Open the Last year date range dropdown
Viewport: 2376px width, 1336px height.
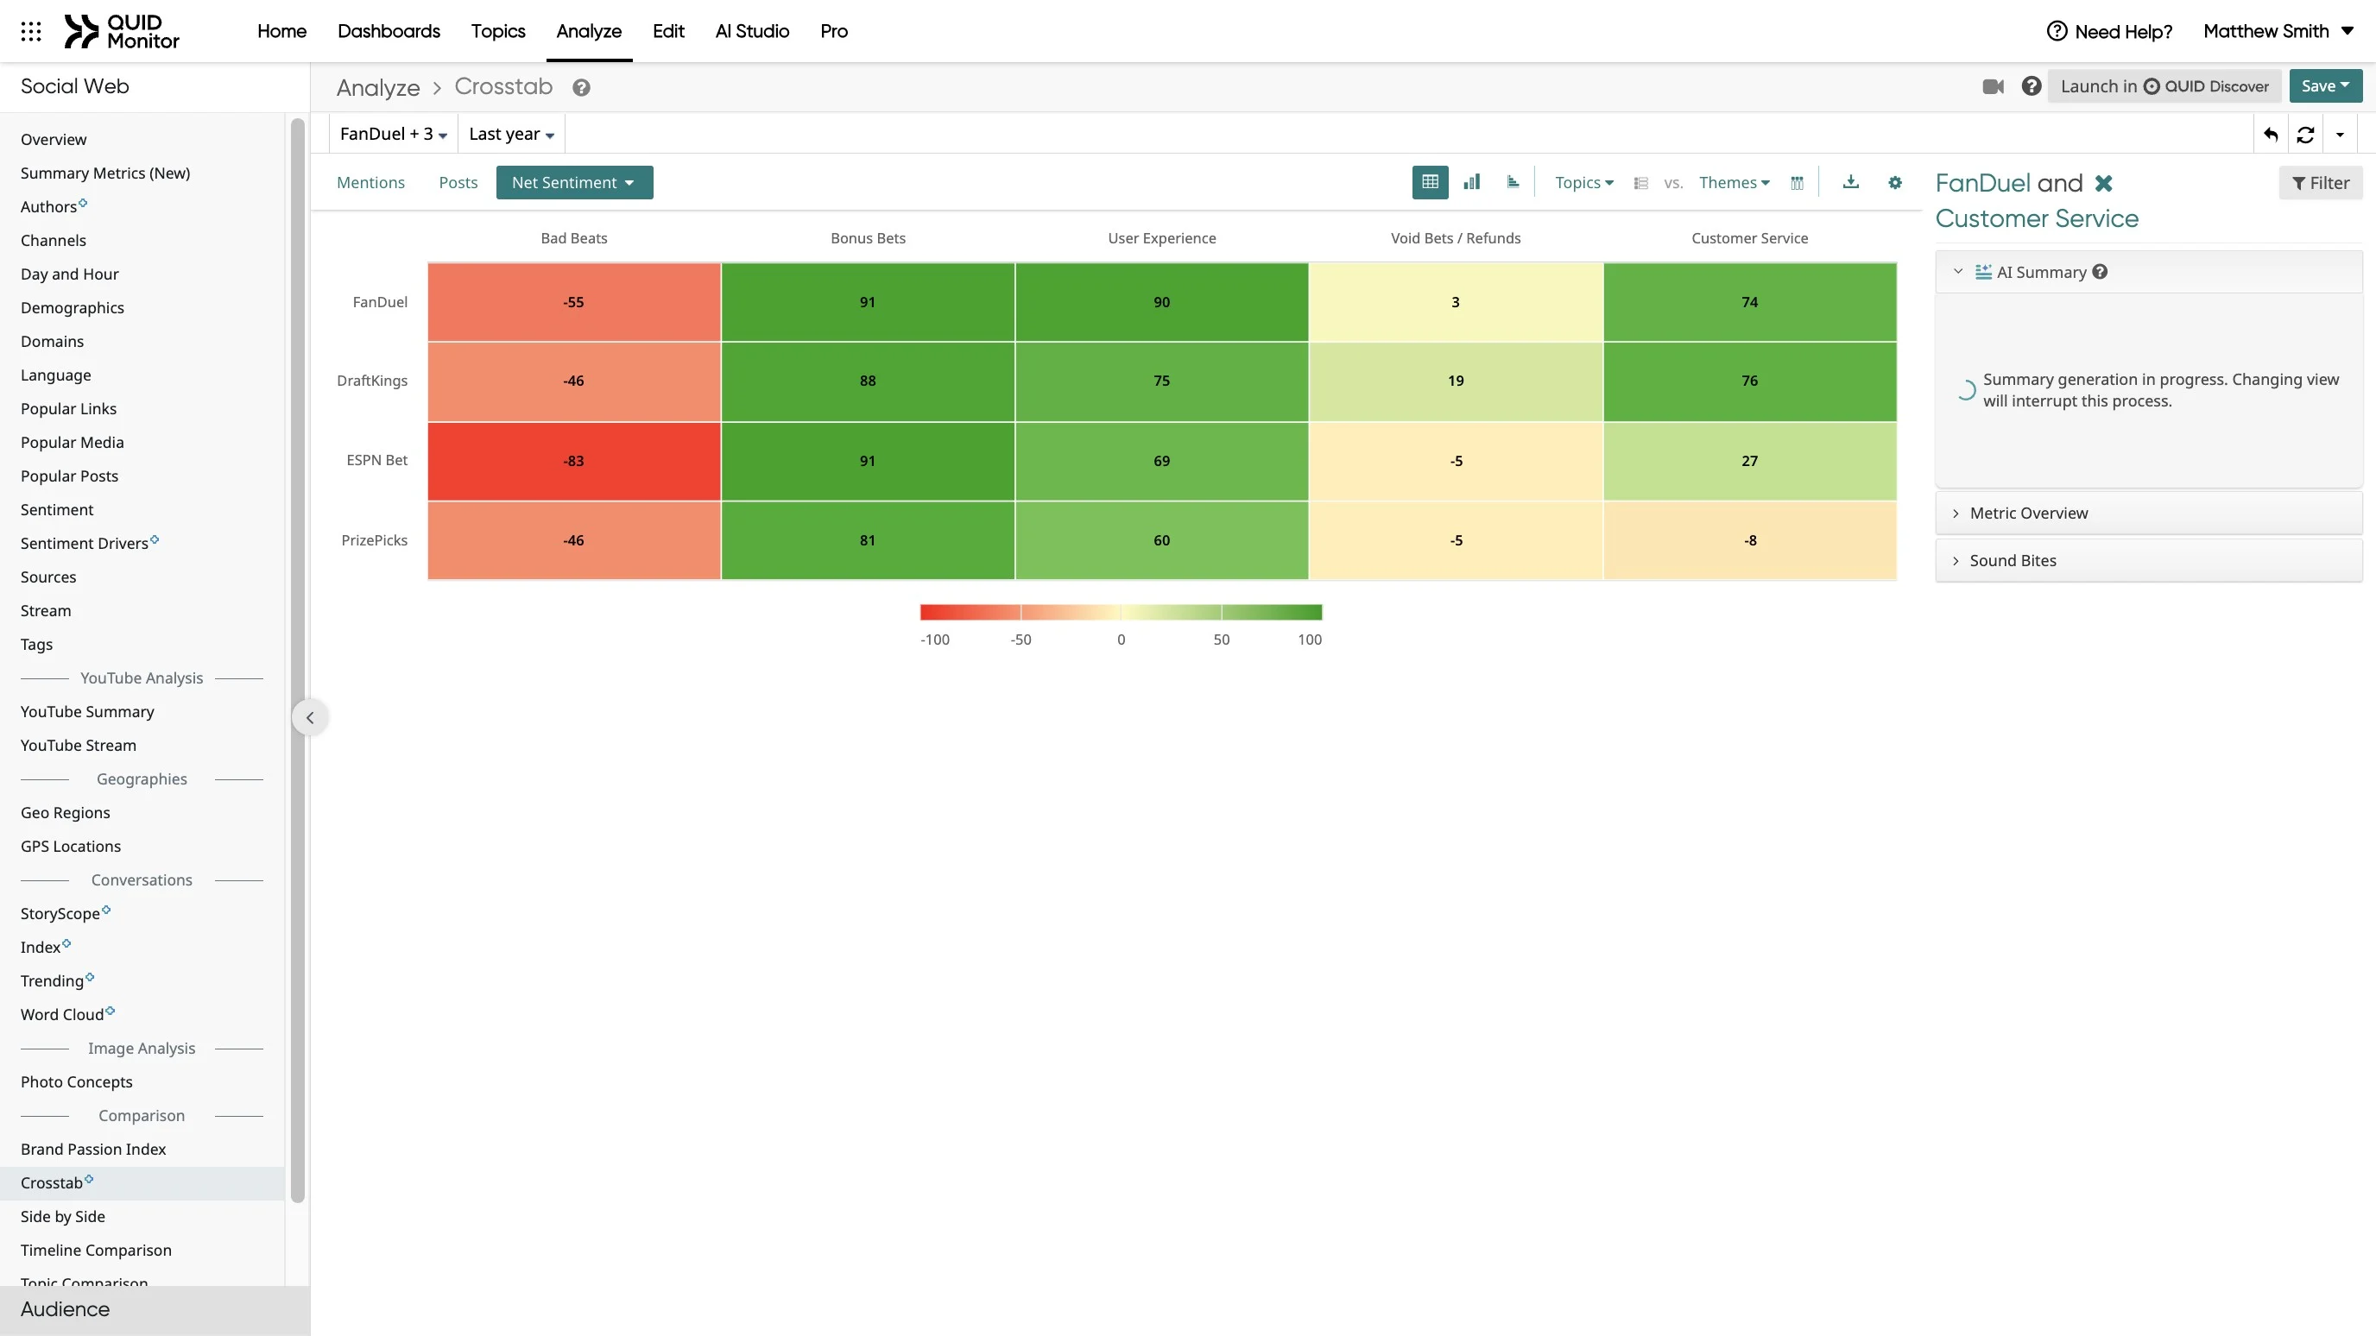pos(511,135)
